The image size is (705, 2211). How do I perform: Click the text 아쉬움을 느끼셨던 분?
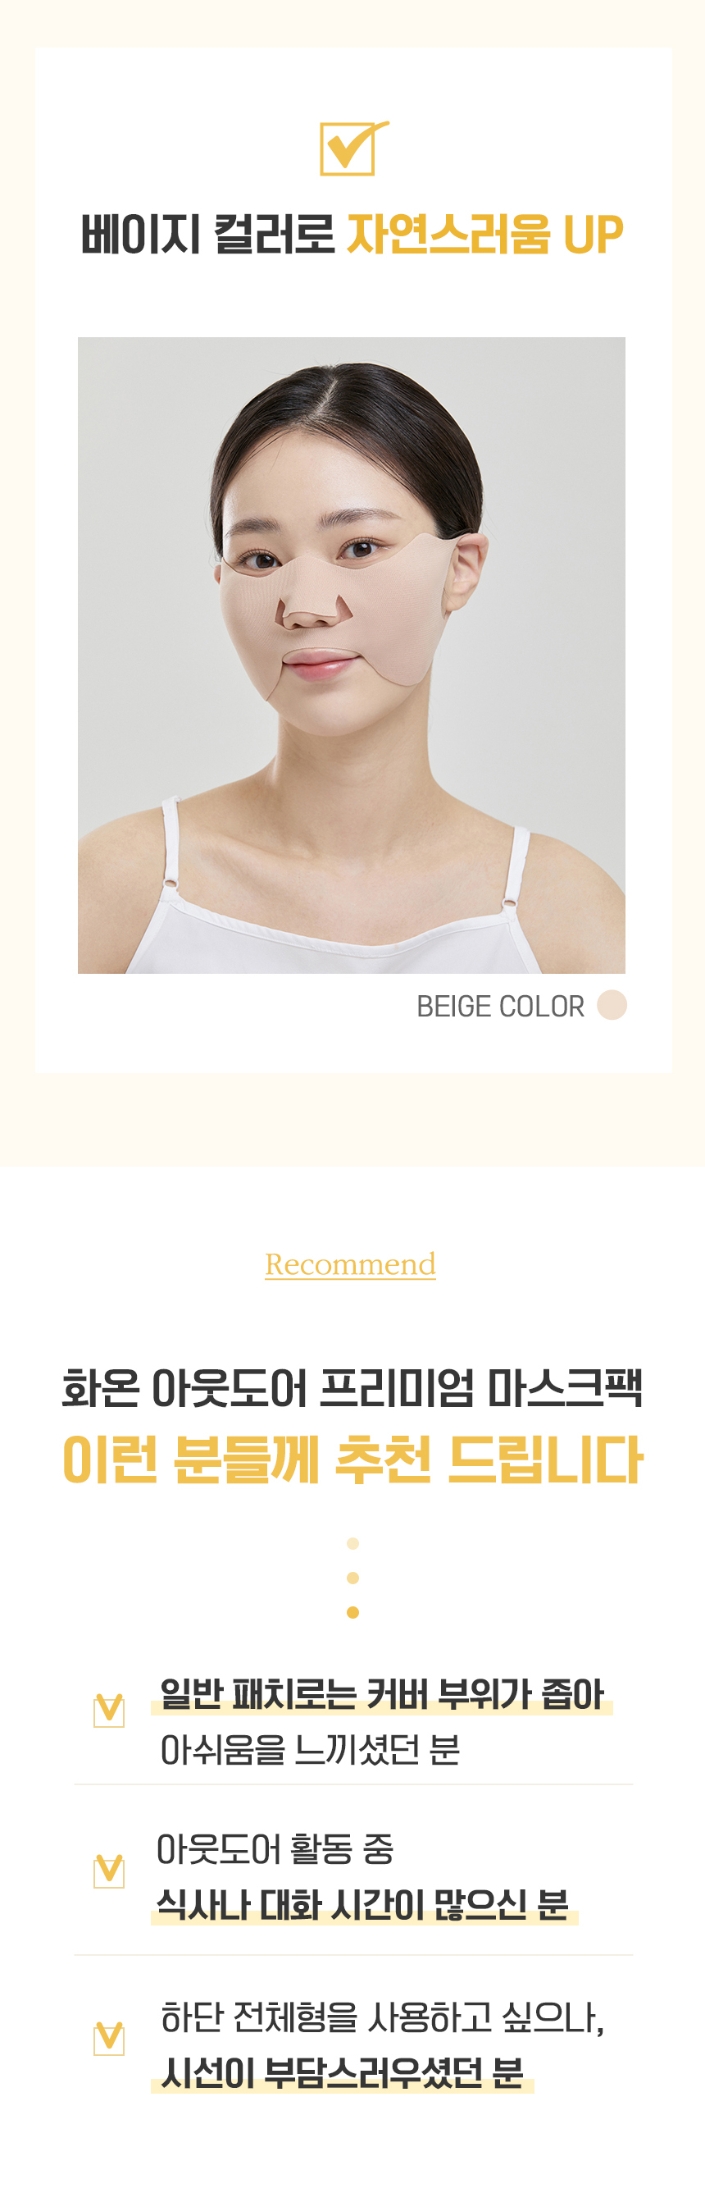pos(310,1749)
